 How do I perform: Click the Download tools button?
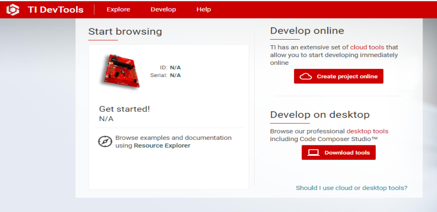(339, 153)
